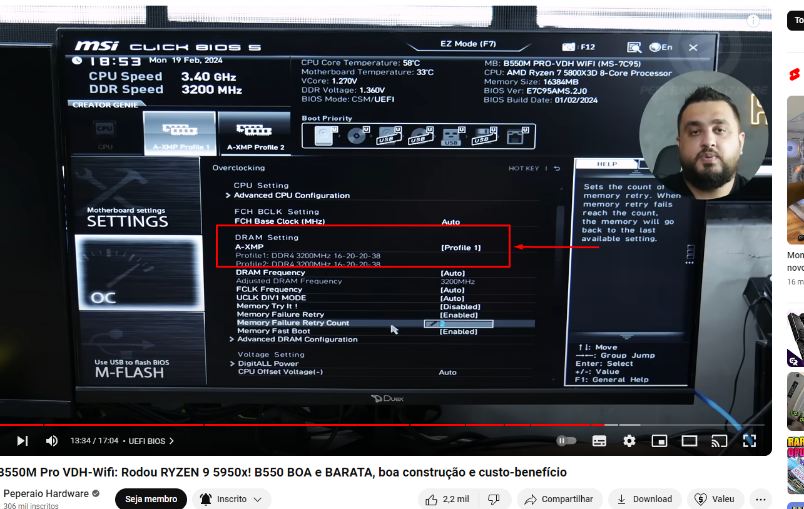Share the video via Compartilhar

click(x=559, y=499)
